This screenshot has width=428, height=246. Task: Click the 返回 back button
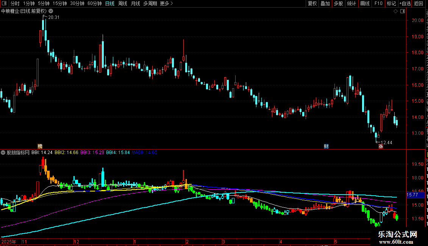pyautogui.click(x=419, y=3)
